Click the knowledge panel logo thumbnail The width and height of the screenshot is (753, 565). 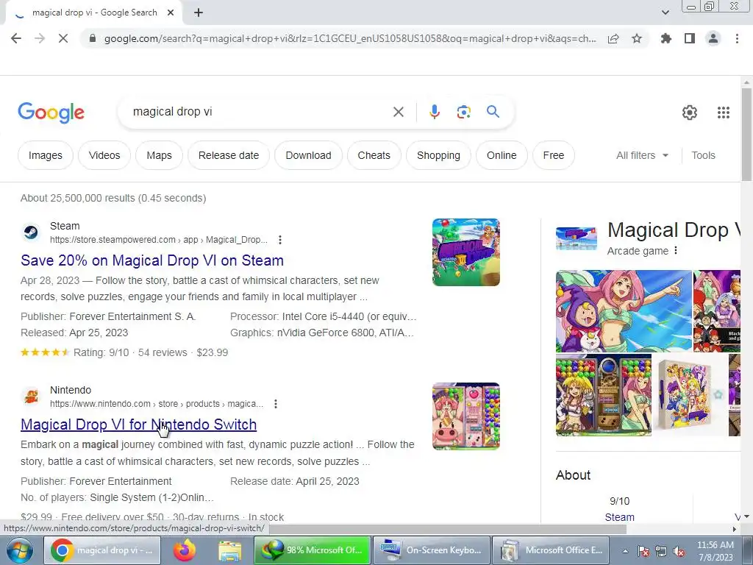577,238
